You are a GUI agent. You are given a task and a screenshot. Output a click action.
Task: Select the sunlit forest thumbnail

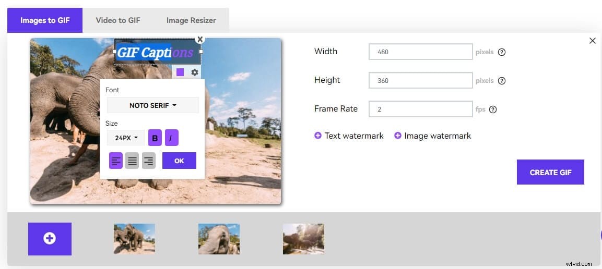coord(304,239)
